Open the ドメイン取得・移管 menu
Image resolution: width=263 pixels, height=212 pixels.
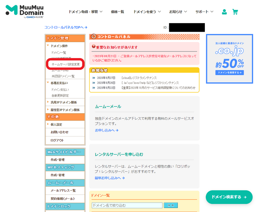[84, 11]
